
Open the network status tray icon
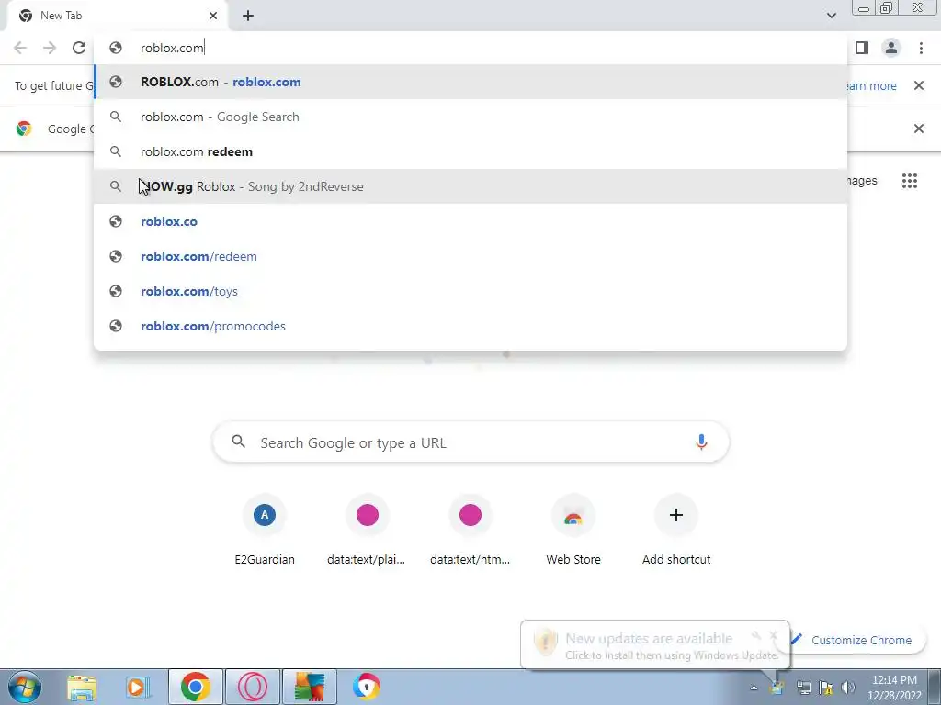pyautogui.click(x=803, y=688)
